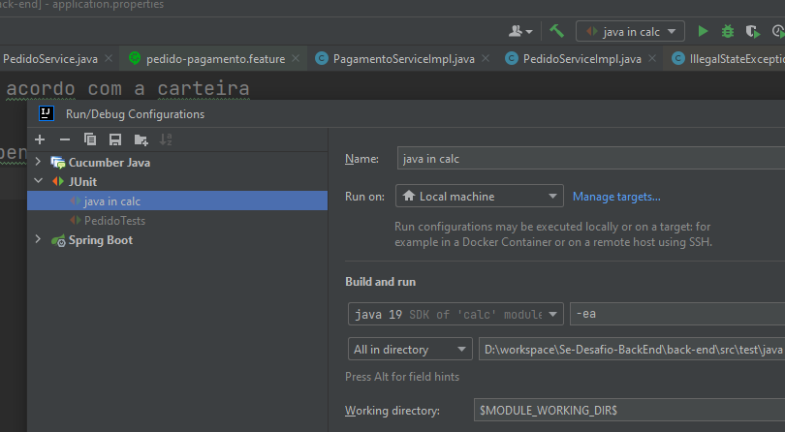Click 'acordo com a carteira' editor text

[x=128, y=88]
